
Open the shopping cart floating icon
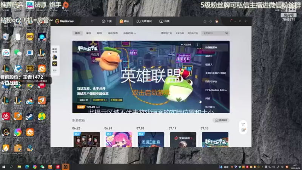coord(243,124)
